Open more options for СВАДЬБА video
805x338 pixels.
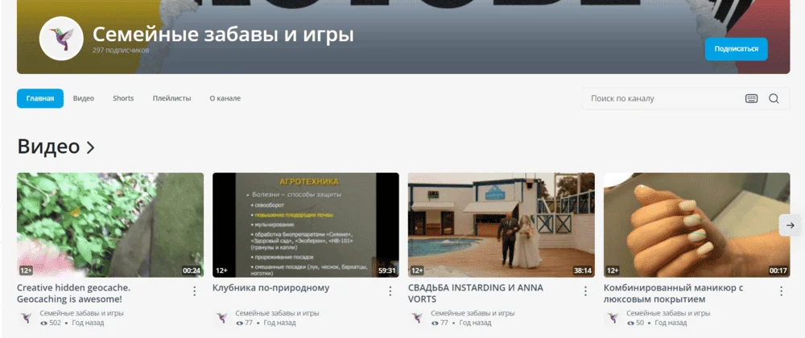click(585, 291)
